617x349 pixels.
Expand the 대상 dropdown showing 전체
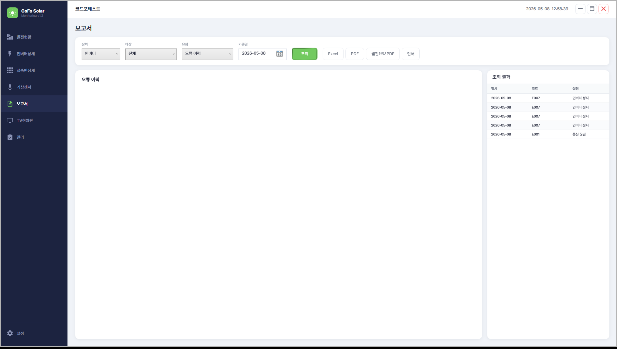pos(151,54)
